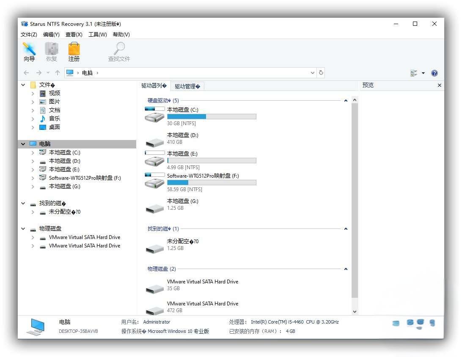462x357 pixels.
Task: Collapse the 硬盘驱动 (5) group
Action: (x=346, y=101)
